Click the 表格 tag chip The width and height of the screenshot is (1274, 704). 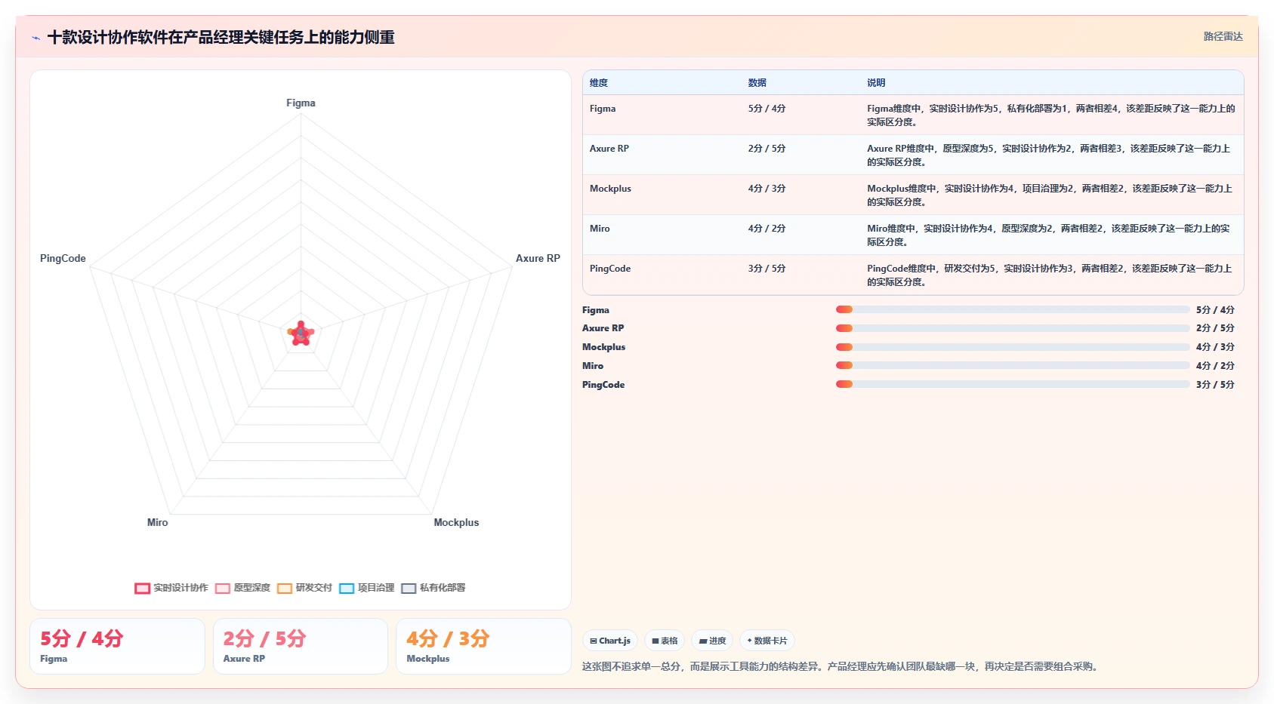665,641
